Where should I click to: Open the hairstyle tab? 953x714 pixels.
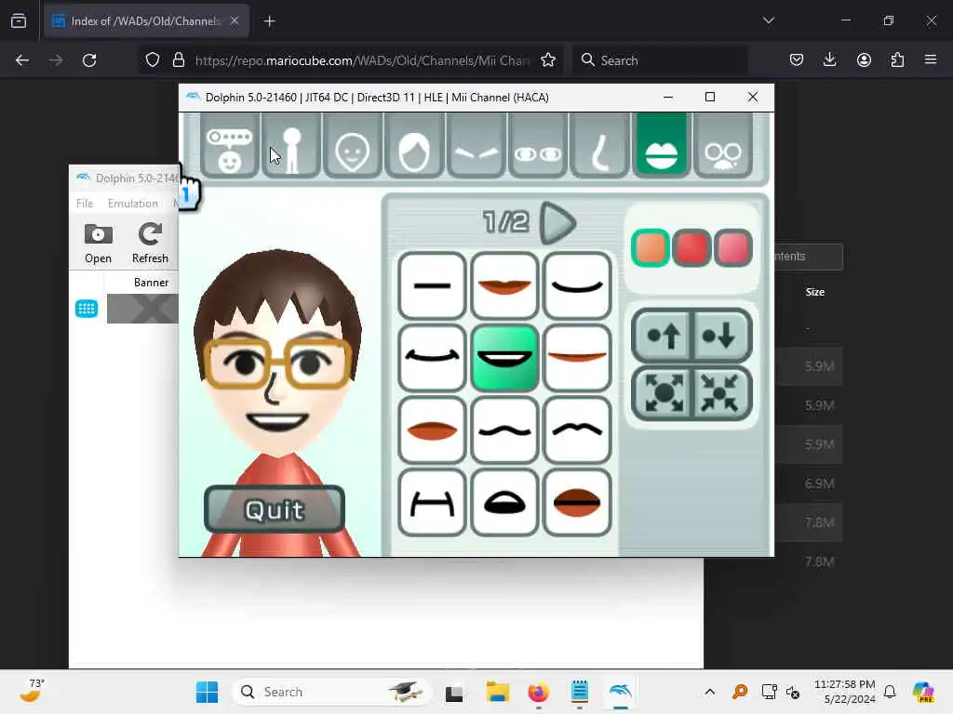(414, 146)
